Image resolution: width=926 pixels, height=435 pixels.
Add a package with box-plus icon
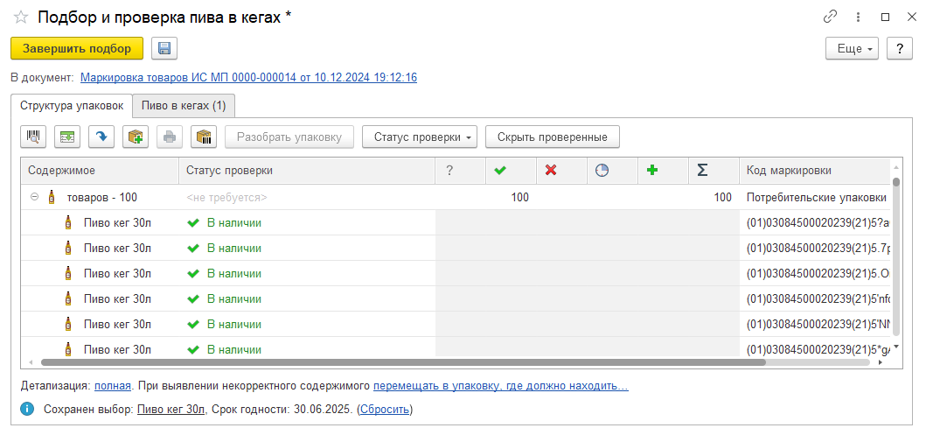(136, 137)
